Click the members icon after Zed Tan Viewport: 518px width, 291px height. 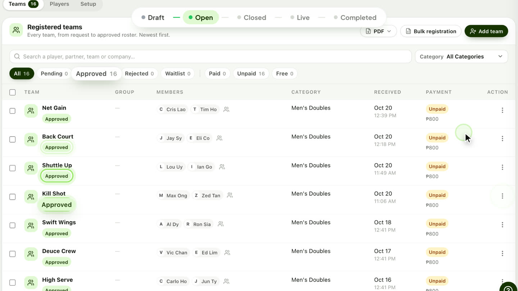[230, 195]
